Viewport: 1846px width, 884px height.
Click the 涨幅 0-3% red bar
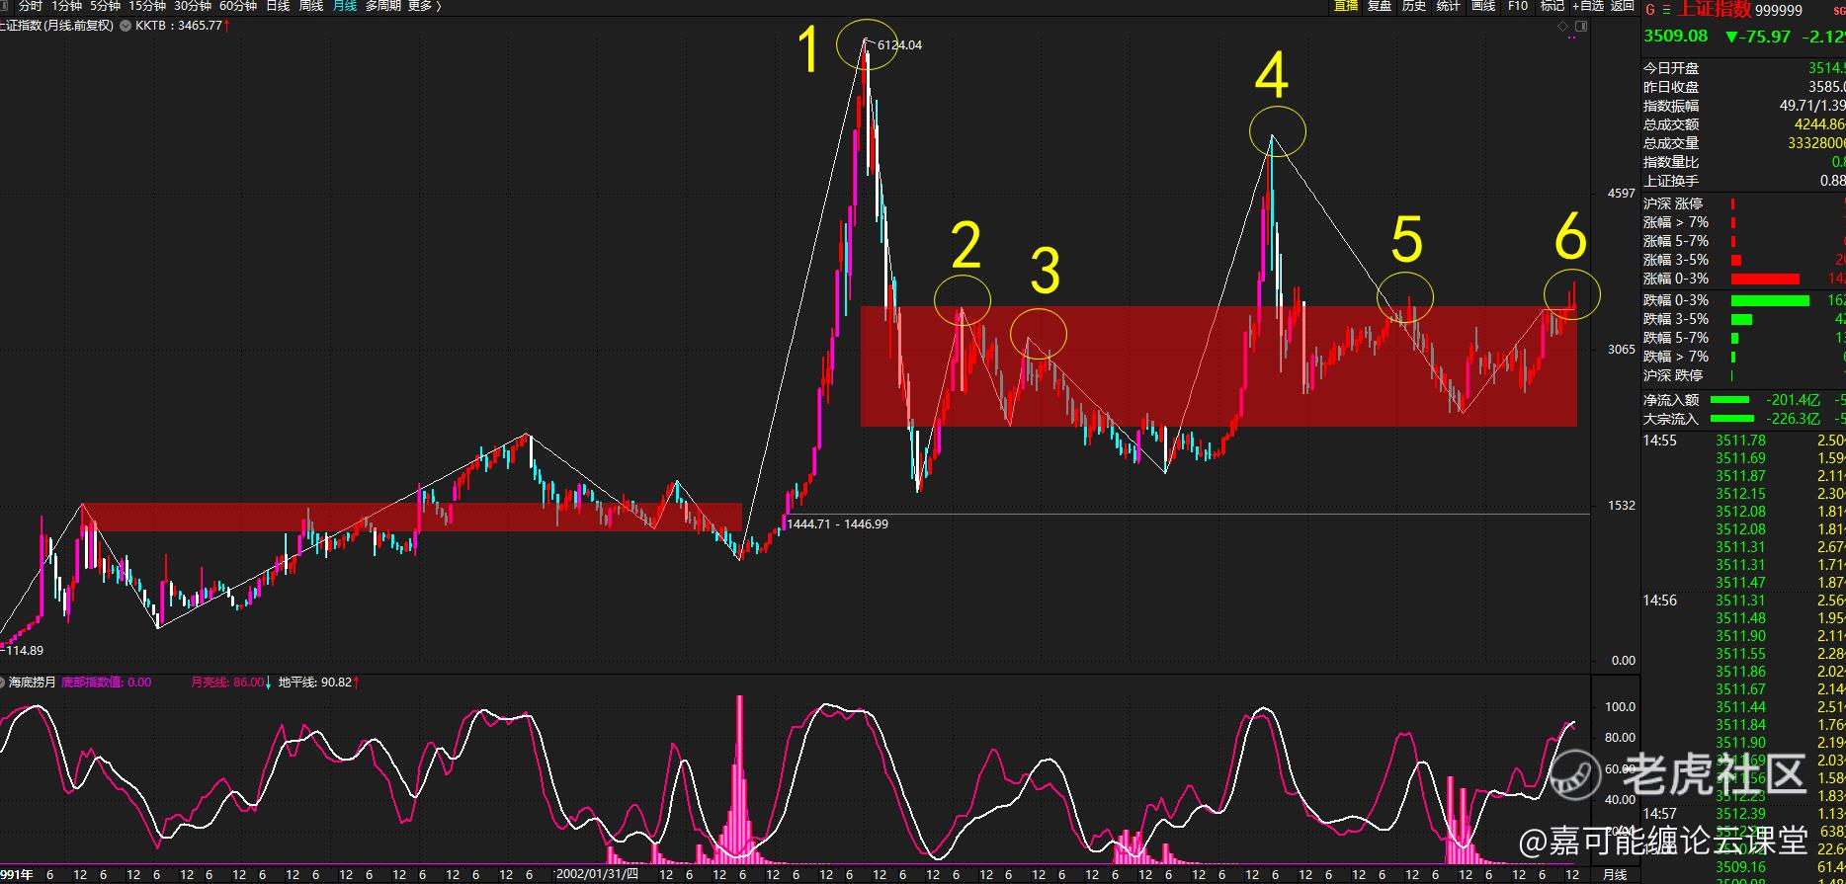[x=1765, y=280]
